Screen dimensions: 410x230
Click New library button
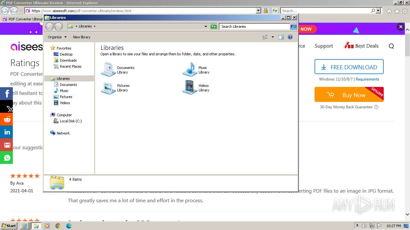pyautogui.click(x=82, y=37)
